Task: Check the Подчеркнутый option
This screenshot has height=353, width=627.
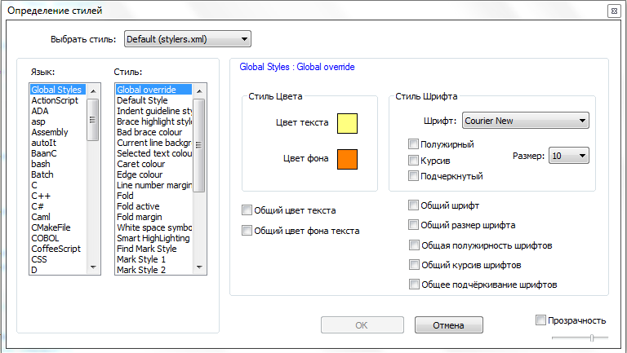Action: [x=414, y=175]
